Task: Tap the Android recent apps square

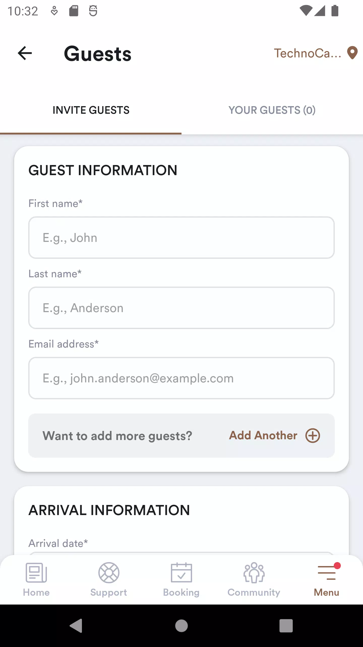Action: [286, 626]
